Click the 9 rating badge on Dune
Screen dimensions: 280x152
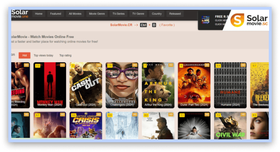(181, 65)
